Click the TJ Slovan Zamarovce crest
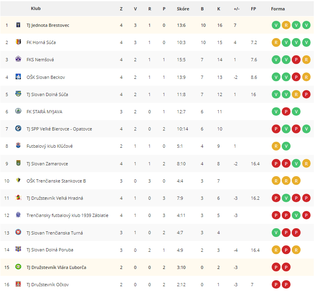Viewport: 315px width, 291px height. 18,163
